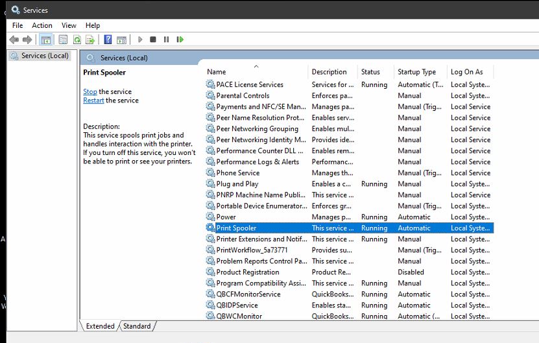
Task: Click Running status of Print Spooler
Action: click(x=374, y=228)
